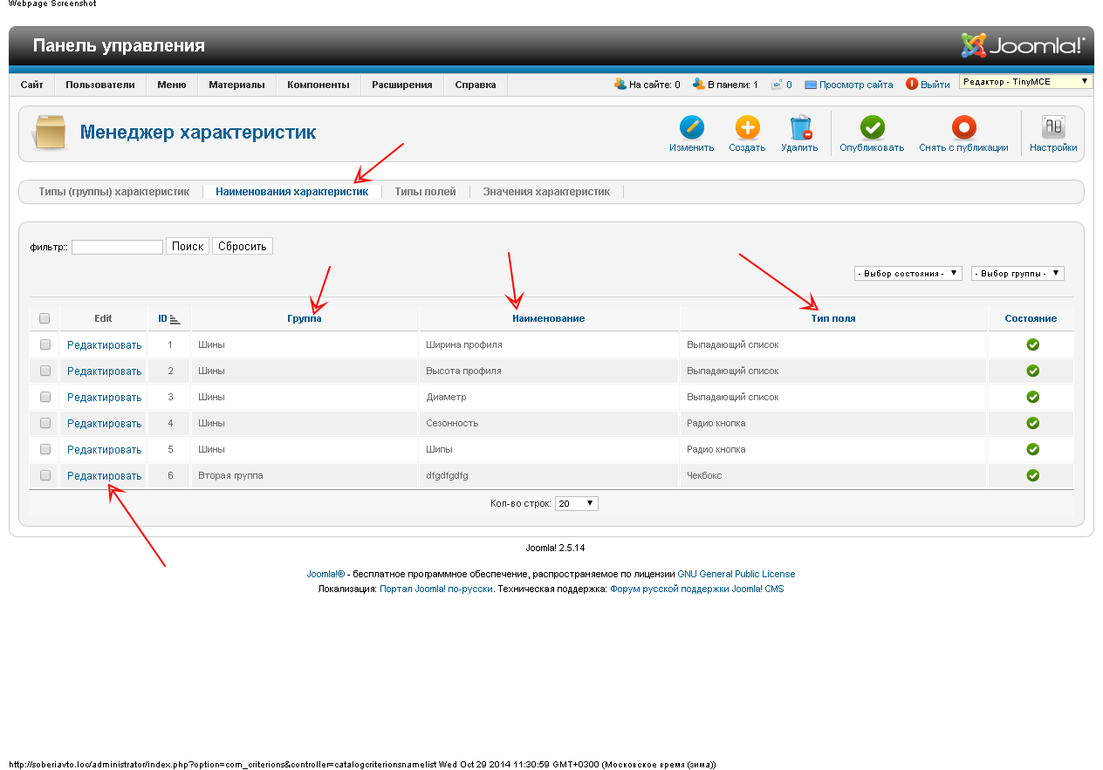Check the box for Высота профиля row
Viewport: 1103px width, 770px height.
[x=45, y=371]
